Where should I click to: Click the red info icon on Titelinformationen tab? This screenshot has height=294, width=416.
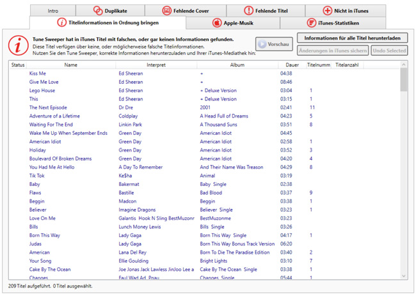coord(62,22)
